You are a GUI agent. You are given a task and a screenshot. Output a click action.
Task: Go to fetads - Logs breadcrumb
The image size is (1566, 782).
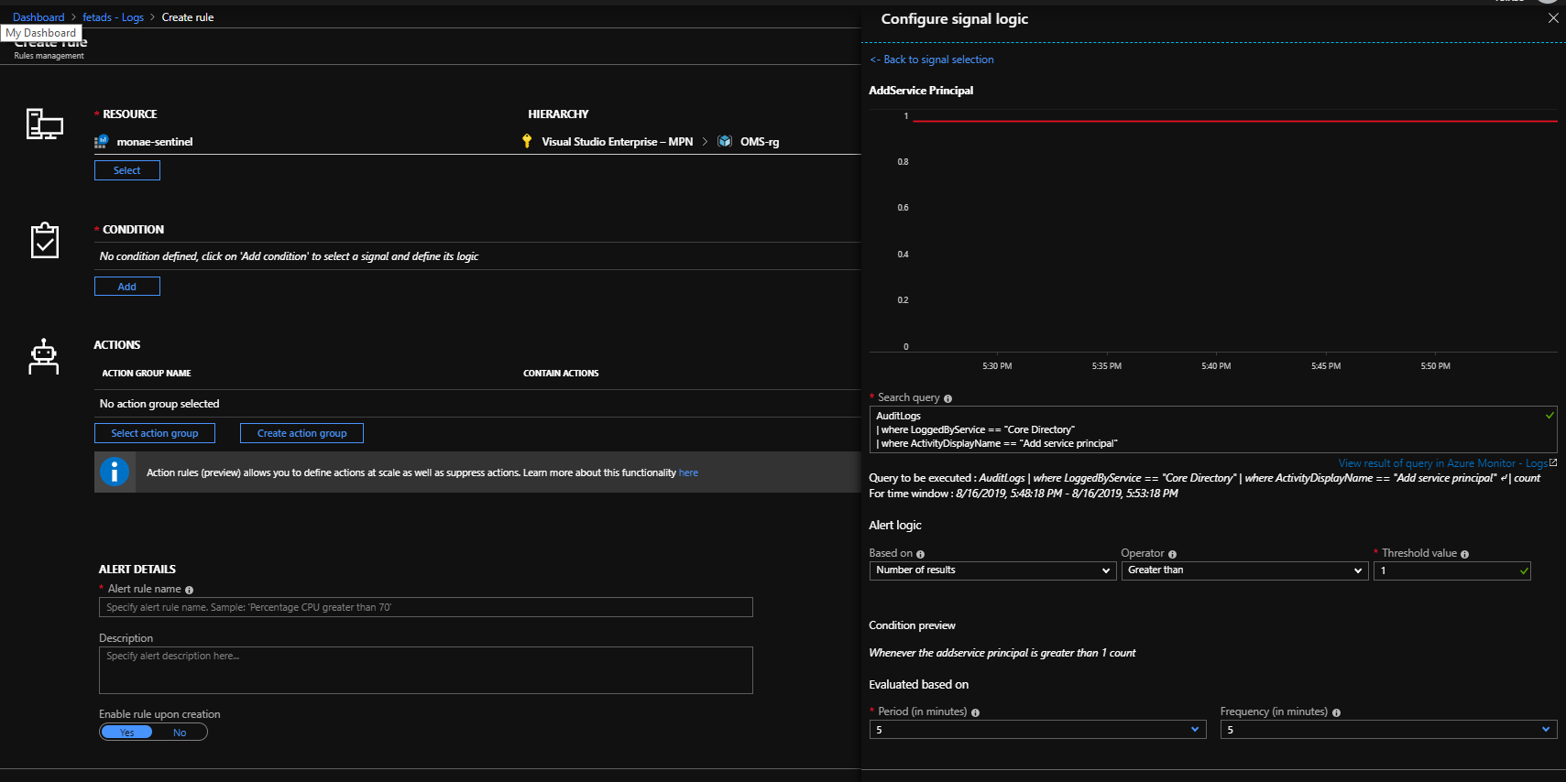113,17
